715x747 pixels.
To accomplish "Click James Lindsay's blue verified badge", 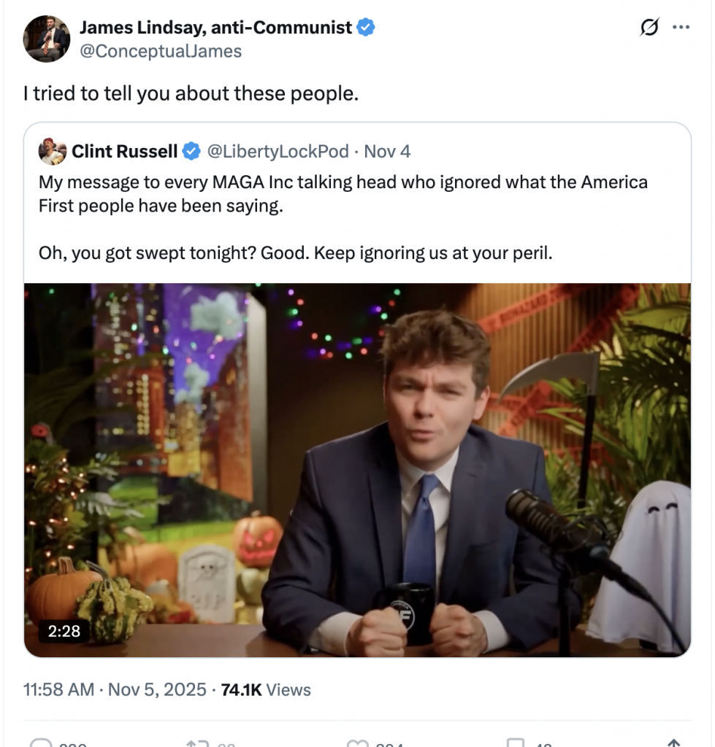I will (365, 28).
